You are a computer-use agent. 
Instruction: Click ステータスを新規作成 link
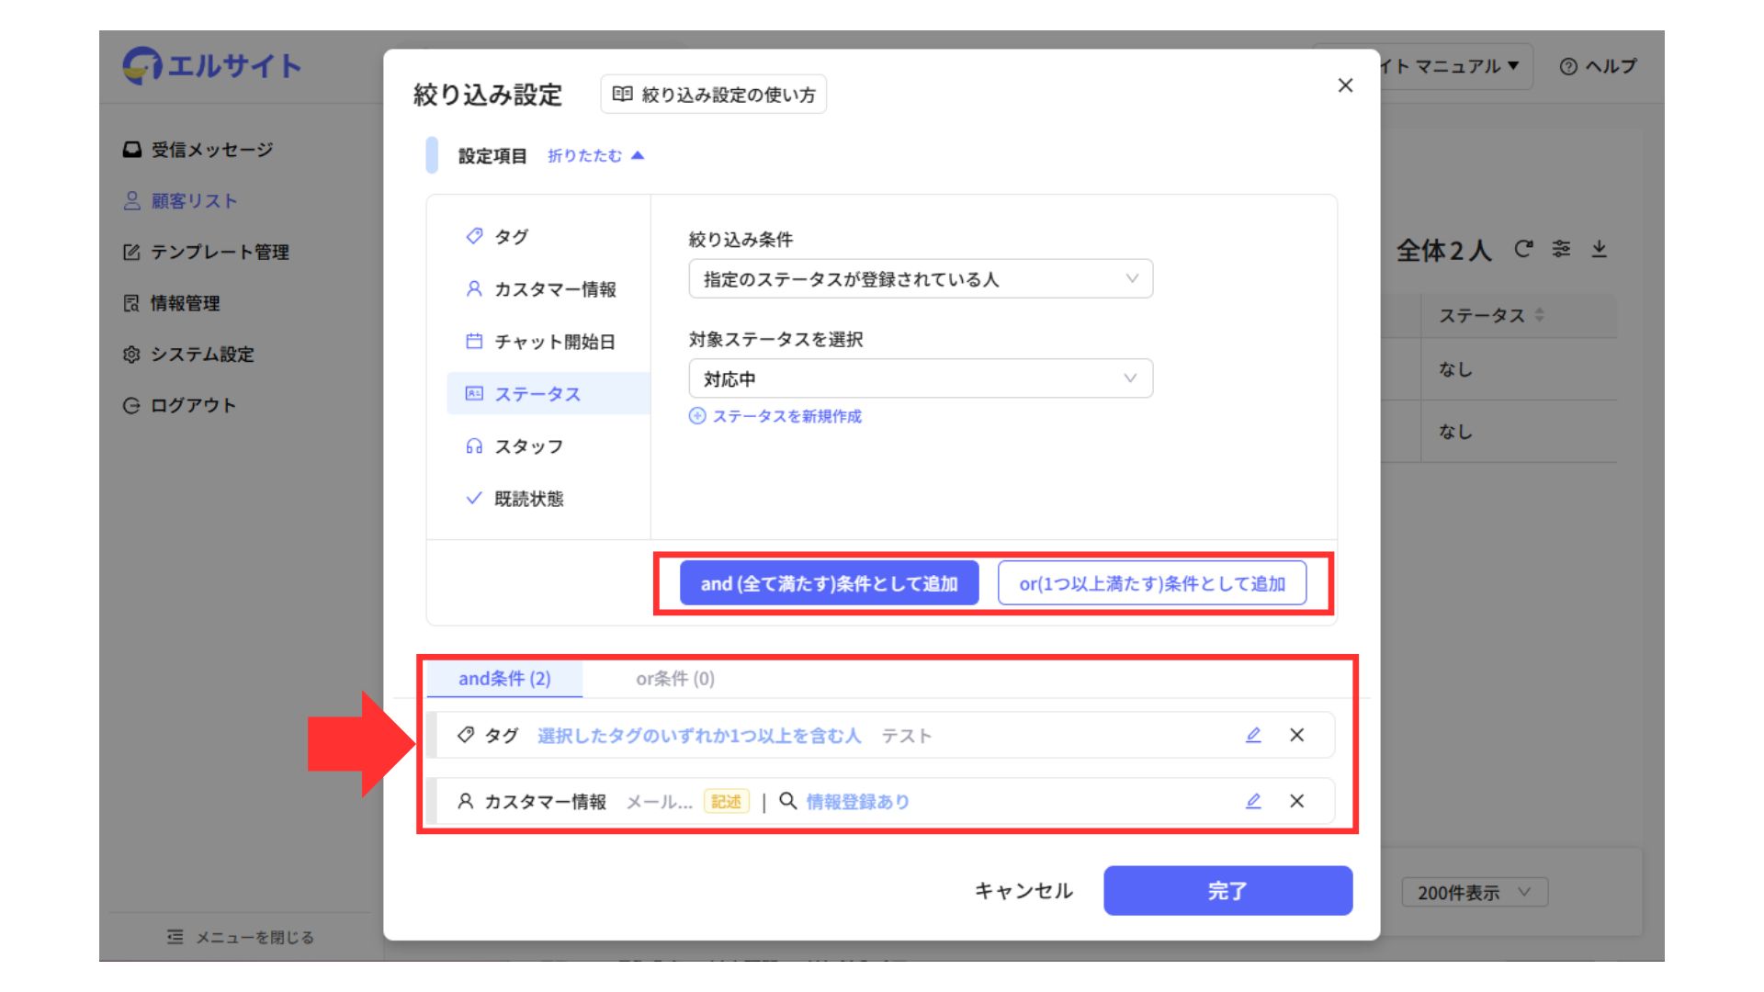tap(776, 416)
